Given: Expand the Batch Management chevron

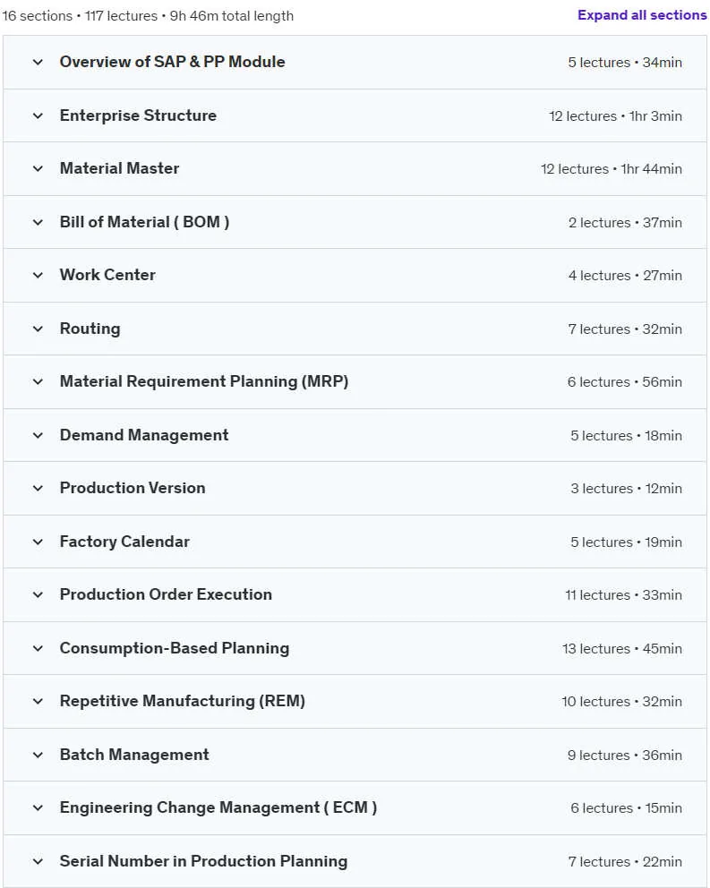Looking at the screenshot, I should click(38, 755).
